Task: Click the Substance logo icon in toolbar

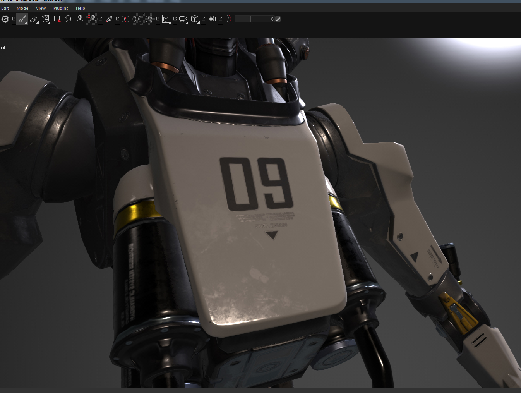Action: (x=5, y=19)
